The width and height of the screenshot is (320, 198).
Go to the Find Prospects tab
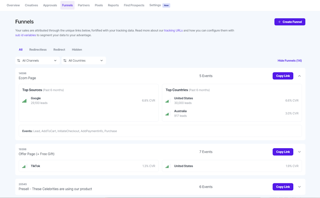click(134, 5)
